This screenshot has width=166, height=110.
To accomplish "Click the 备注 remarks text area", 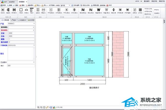I will tap(21, 53).
